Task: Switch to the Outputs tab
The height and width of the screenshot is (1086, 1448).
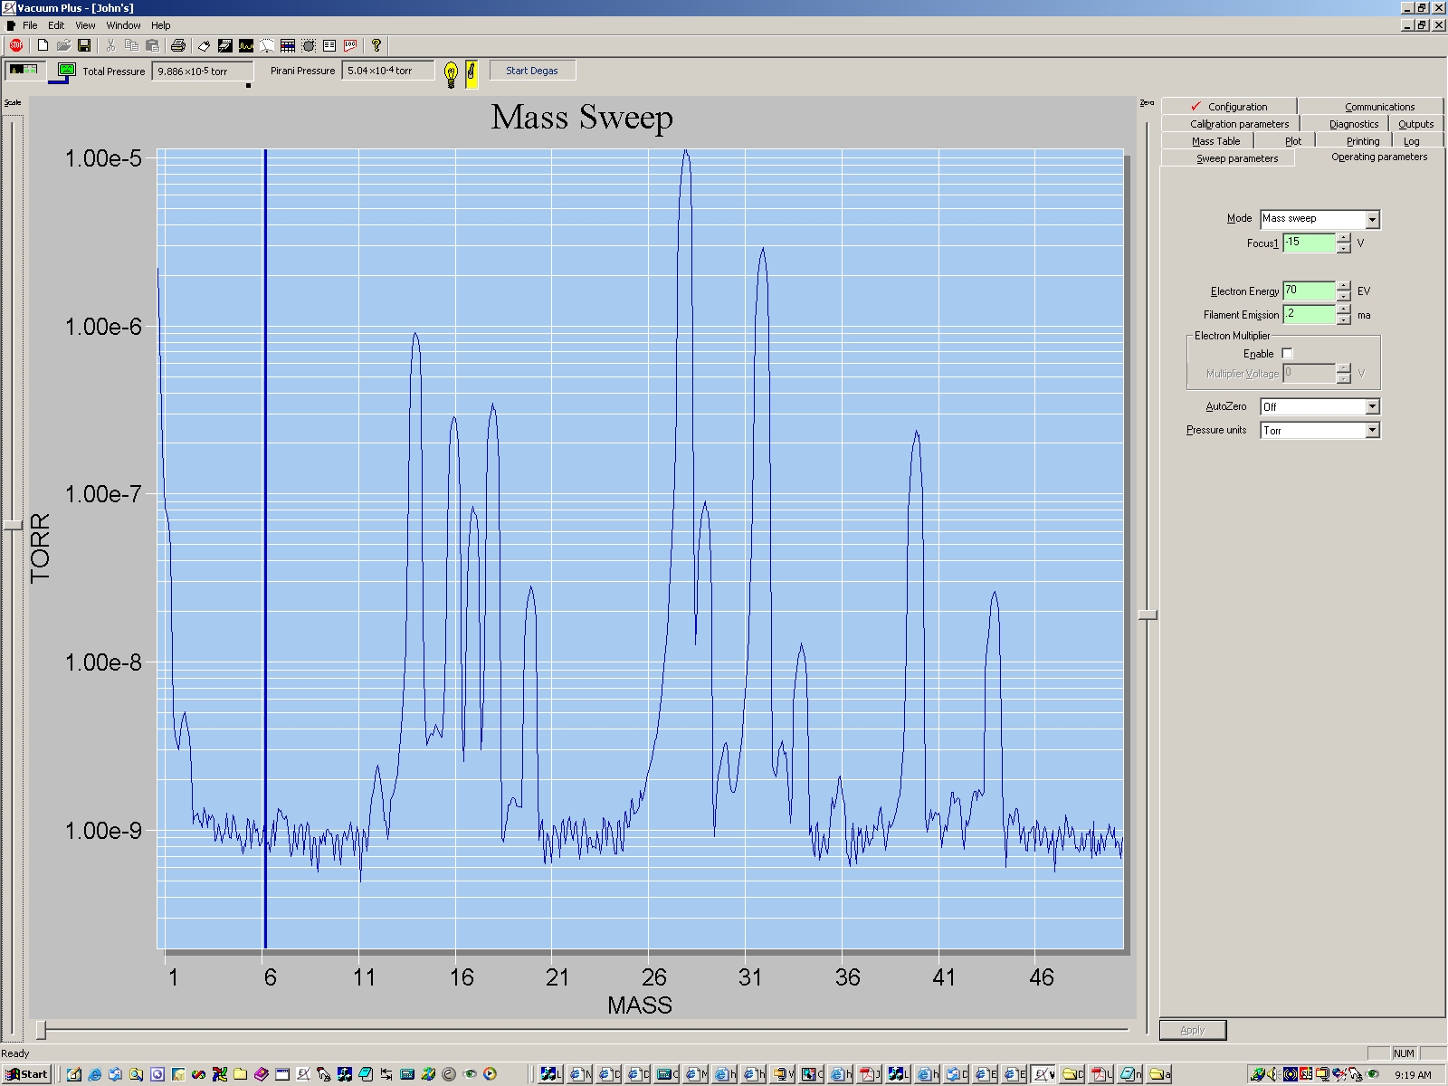Action: tap(1415, 124)
